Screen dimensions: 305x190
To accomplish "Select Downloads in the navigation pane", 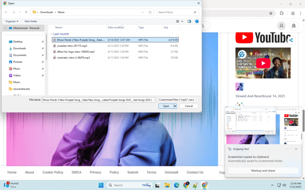I will [19, 48].
